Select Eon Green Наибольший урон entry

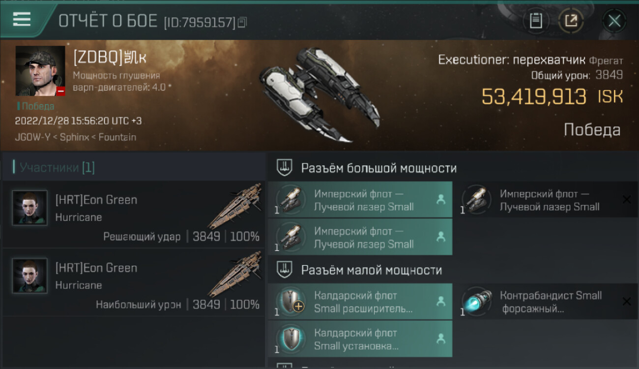coord(133,282)
